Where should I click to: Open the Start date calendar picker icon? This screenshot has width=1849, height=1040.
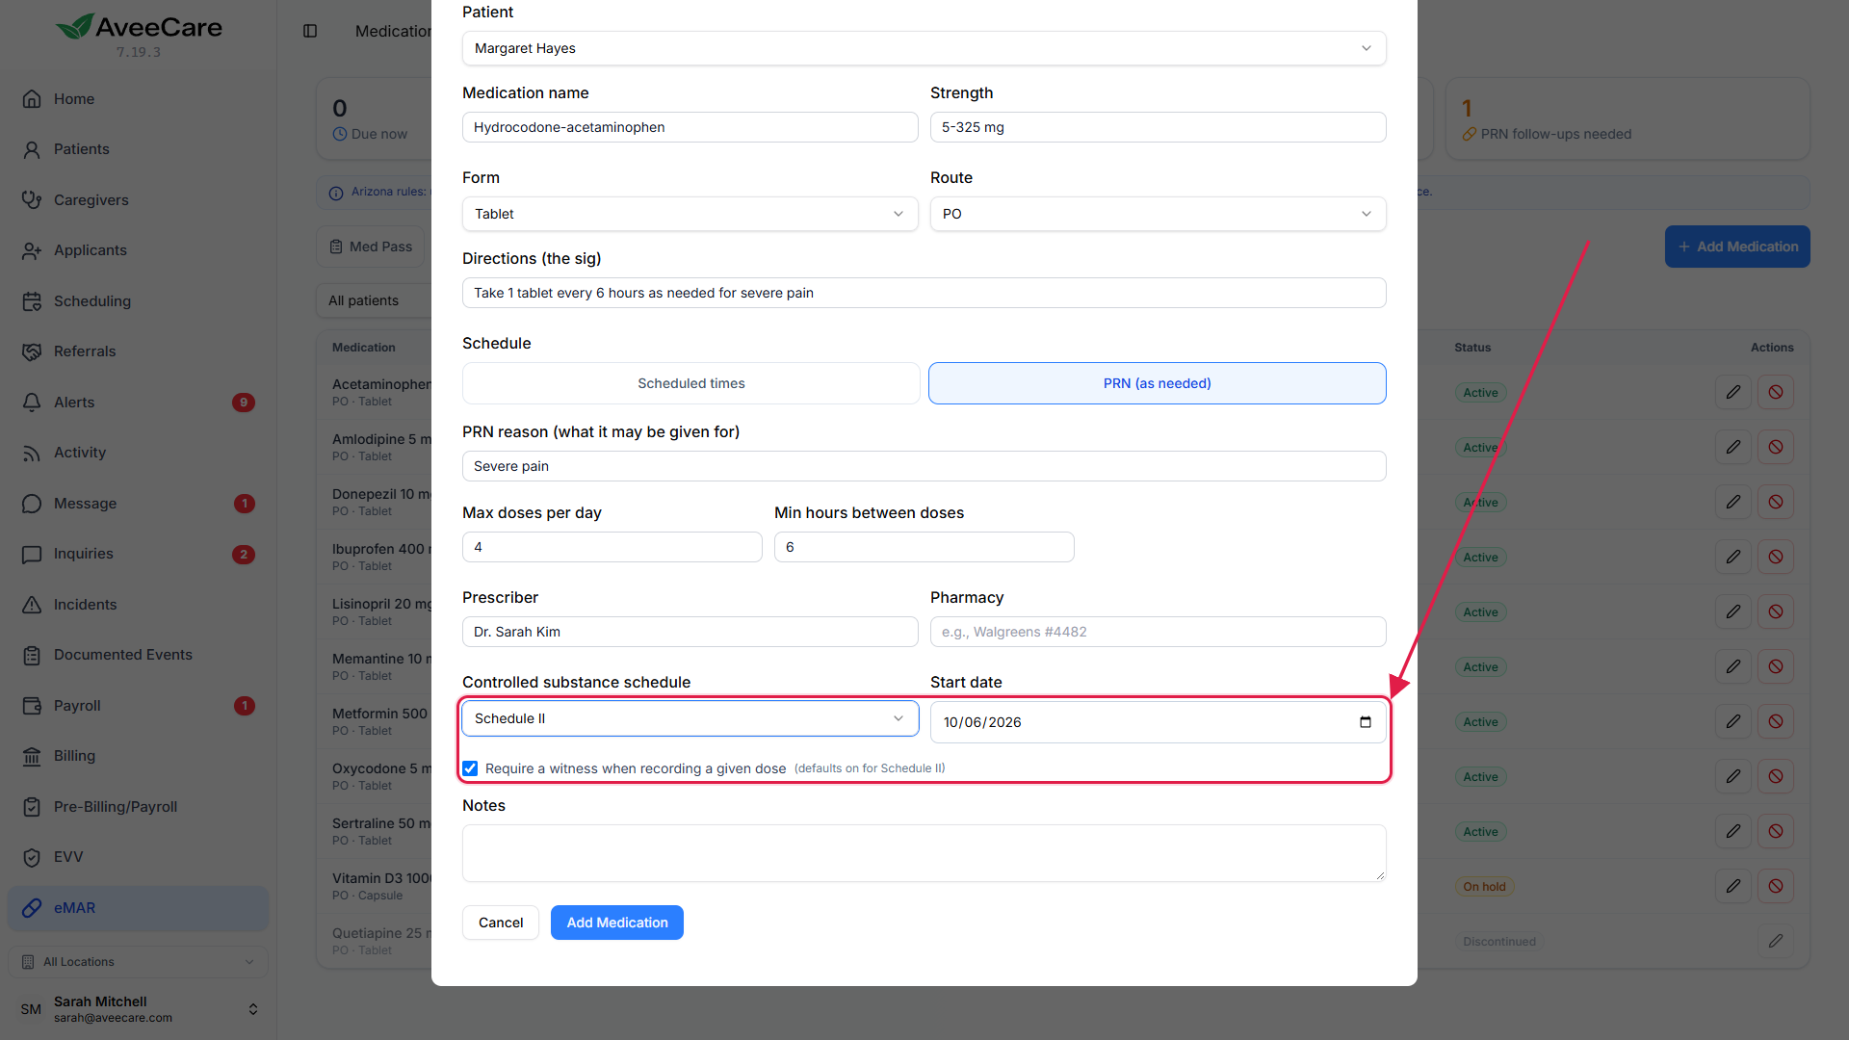tap(1366, 722)
